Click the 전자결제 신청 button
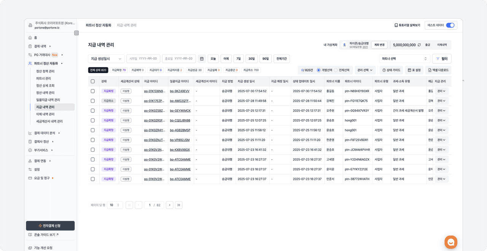 point(50,225)
